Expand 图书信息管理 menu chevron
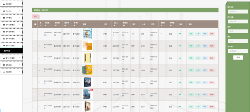Viewport: 250px width, 112px height. click(x=19, y=31)
